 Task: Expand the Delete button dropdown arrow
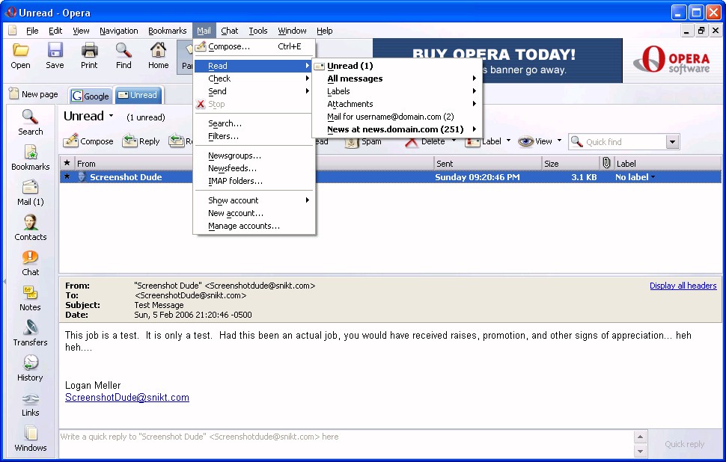pos(454,141)
